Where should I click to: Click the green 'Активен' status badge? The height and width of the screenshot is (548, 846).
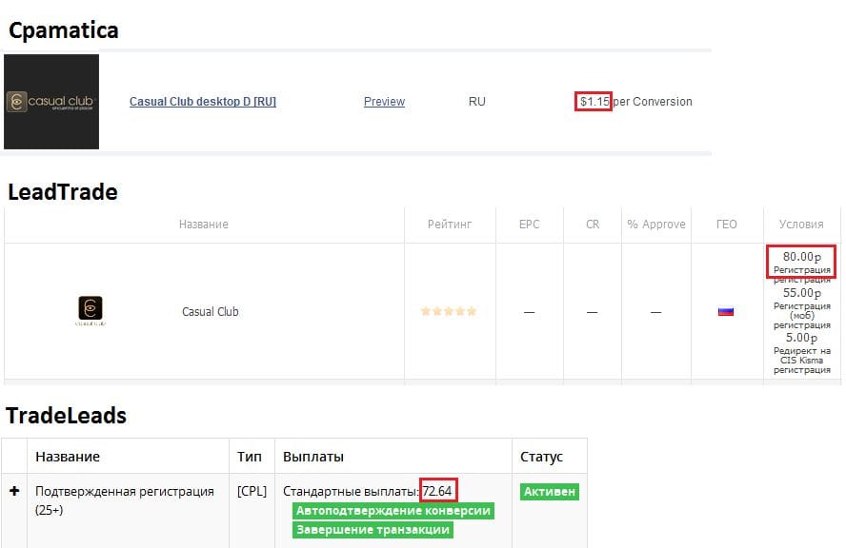click(550, 492)
